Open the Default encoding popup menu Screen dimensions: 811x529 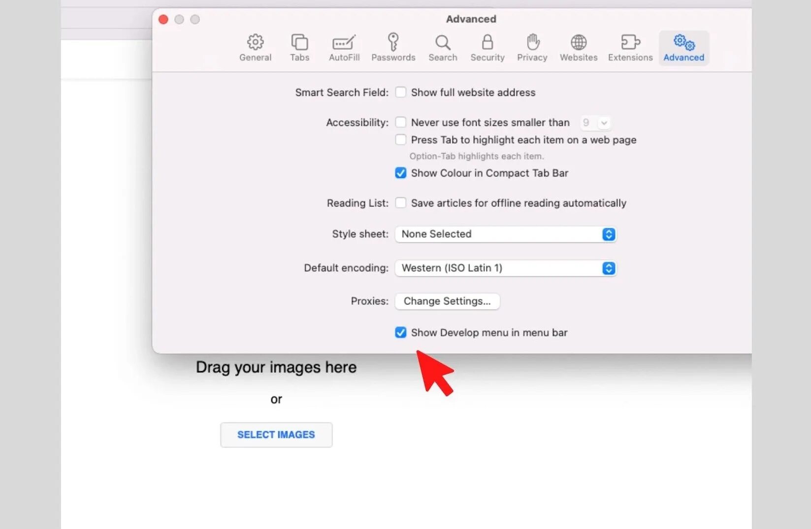505,268
